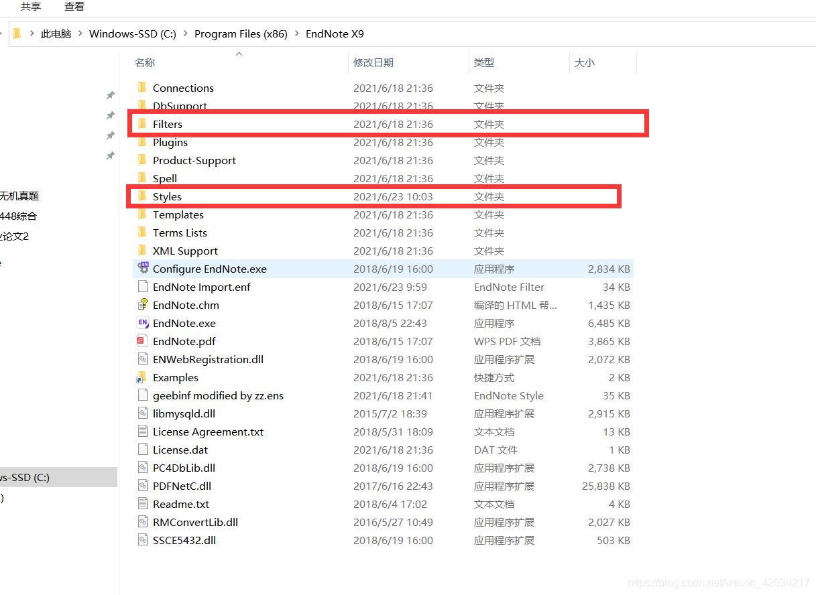Click the Templates folder icon
The height and width of the screenshot is (595, 816).
[x=142, y=214]
